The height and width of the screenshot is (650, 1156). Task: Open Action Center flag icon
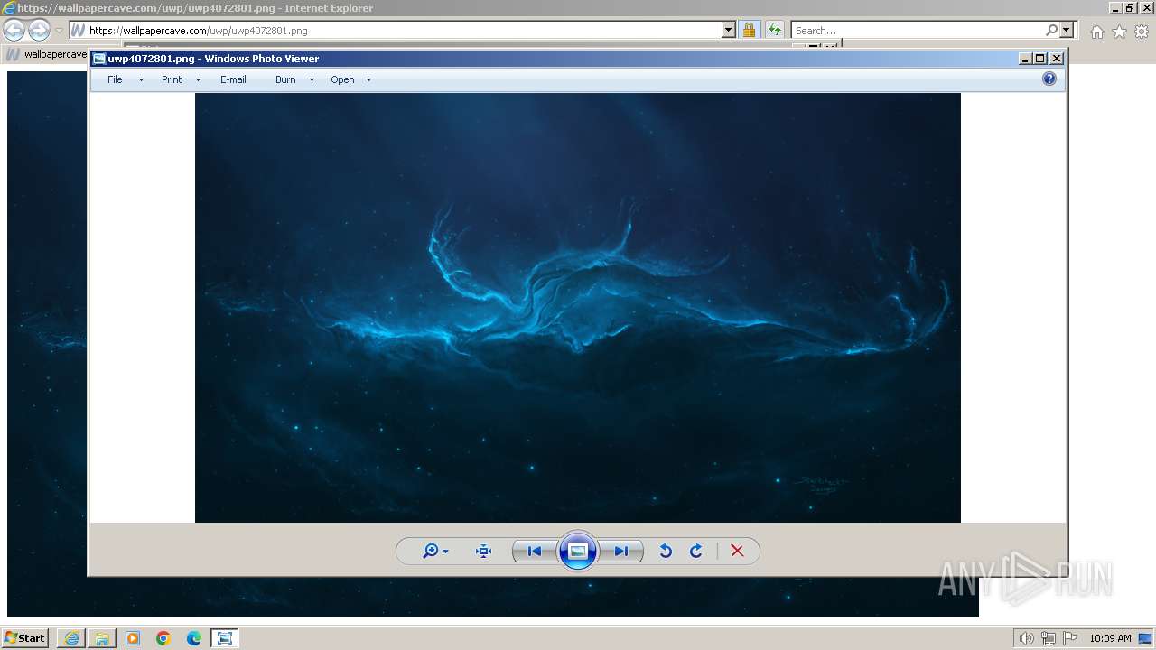(x=1070, y=638)
